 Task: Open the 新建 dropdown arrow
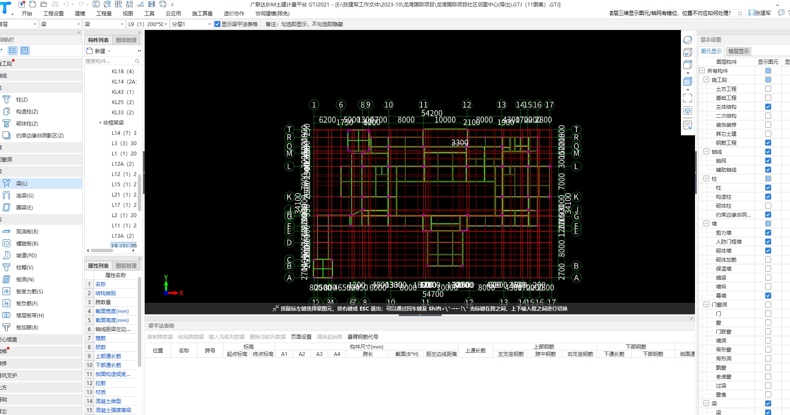(110, 51)
